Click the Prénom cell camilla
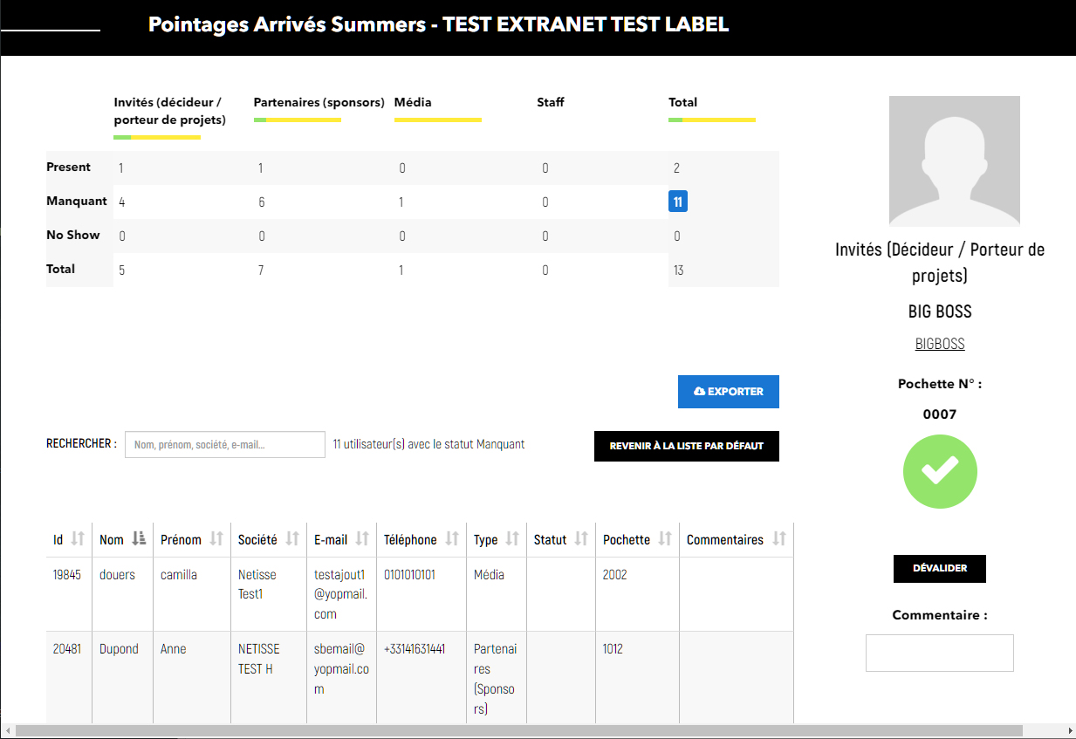Viewport: 1076px width, 739px height. click(179, 575)
